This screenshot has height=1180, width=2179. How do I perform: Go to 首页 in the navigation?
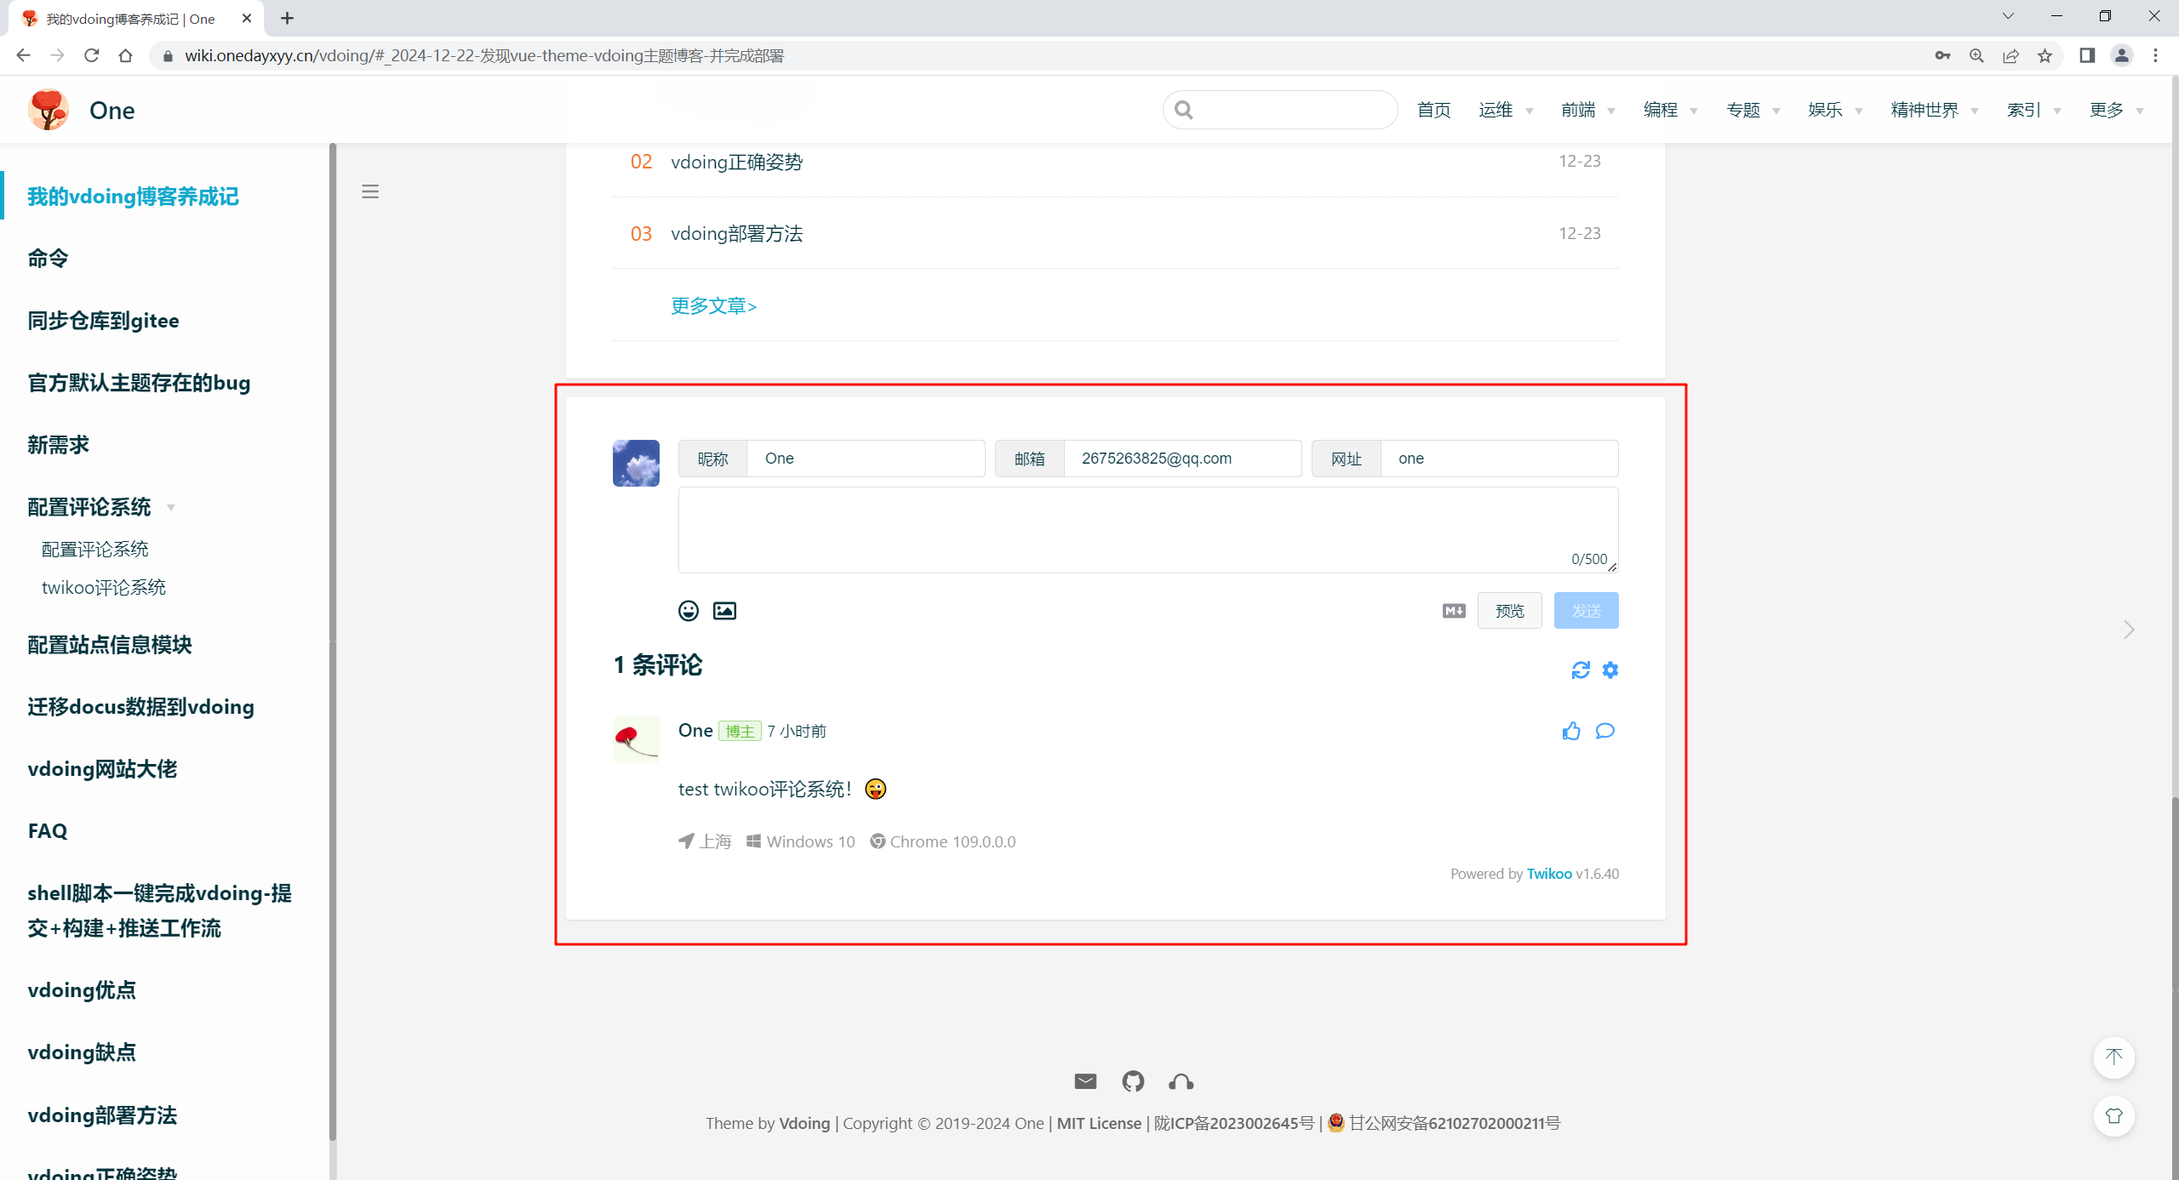[x=1433, y=110]
